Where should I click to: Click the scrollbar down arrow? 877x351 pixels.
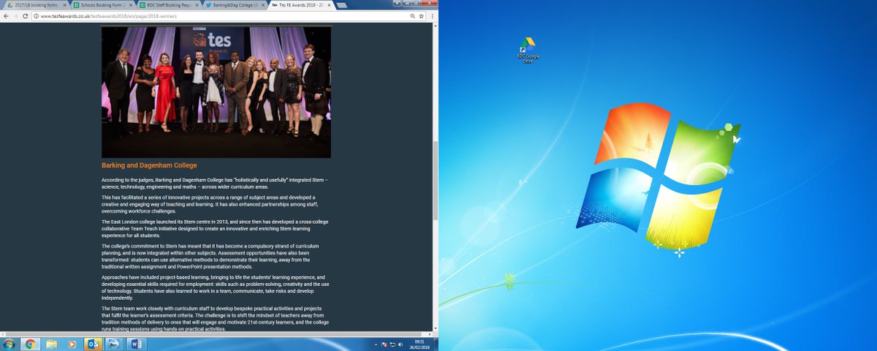(434, 329)
